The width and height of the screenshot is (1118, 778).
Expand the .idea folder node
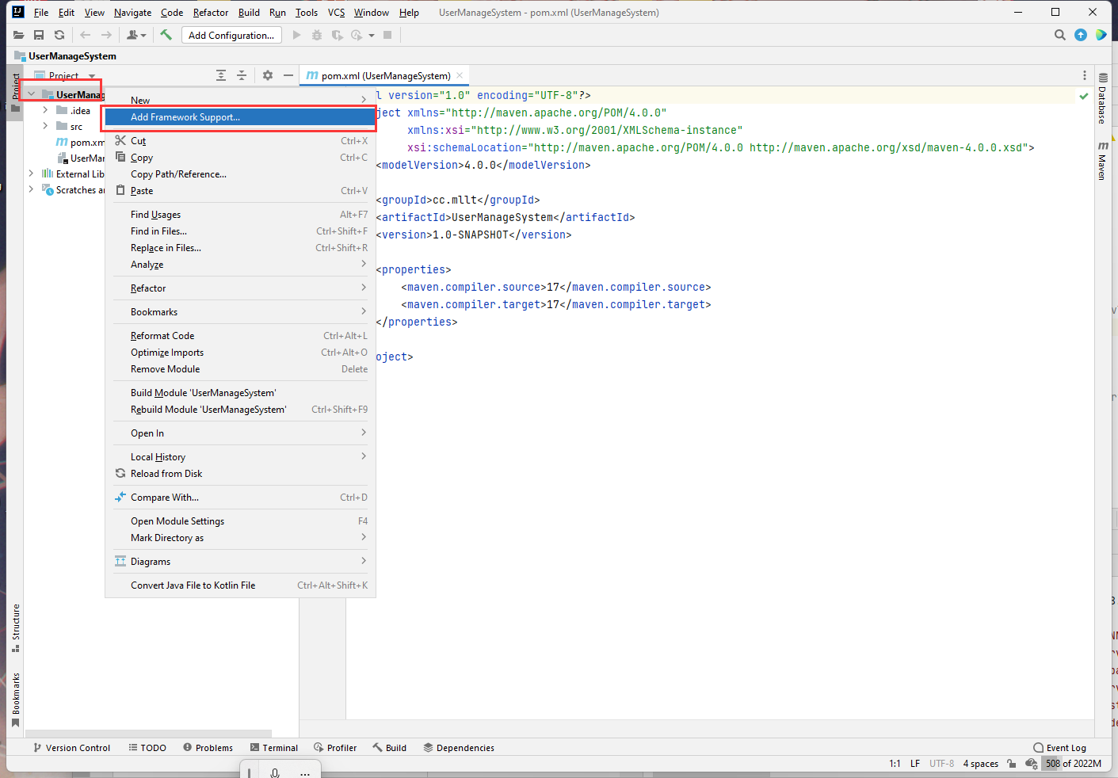[x=45, y=110]
